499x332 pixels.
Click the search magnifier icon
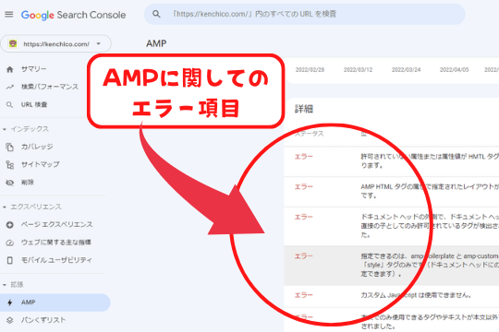coord(156,14)
